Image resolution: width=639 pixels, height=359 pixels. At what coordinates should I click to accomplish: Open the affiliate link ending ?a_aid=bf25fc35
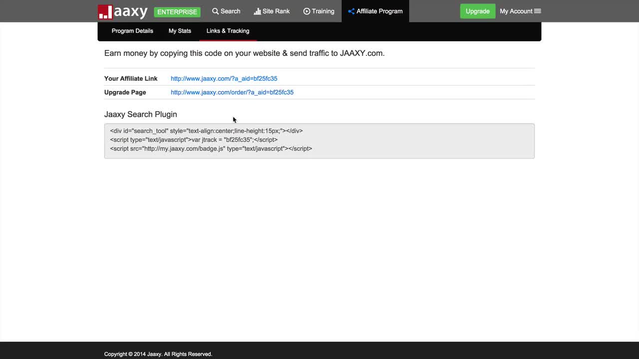224,78
